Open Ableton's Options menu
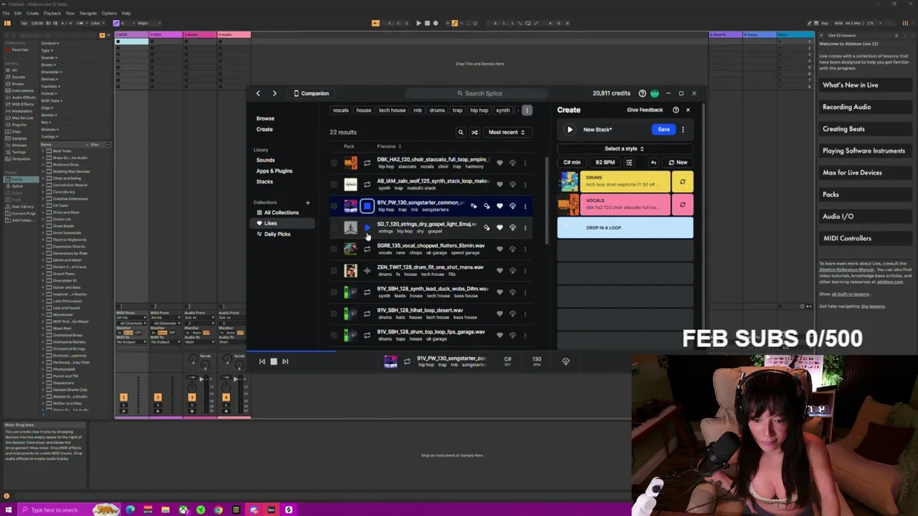This screenshot has height=516, width=918. coord(109,13)
